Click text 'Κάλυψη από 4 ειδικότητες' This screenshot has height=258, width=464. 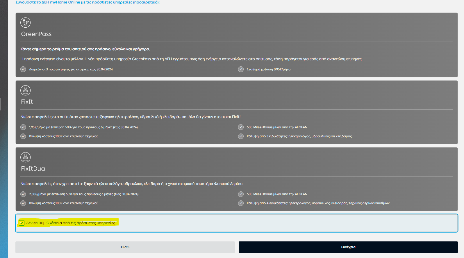[x=318, y=203]
